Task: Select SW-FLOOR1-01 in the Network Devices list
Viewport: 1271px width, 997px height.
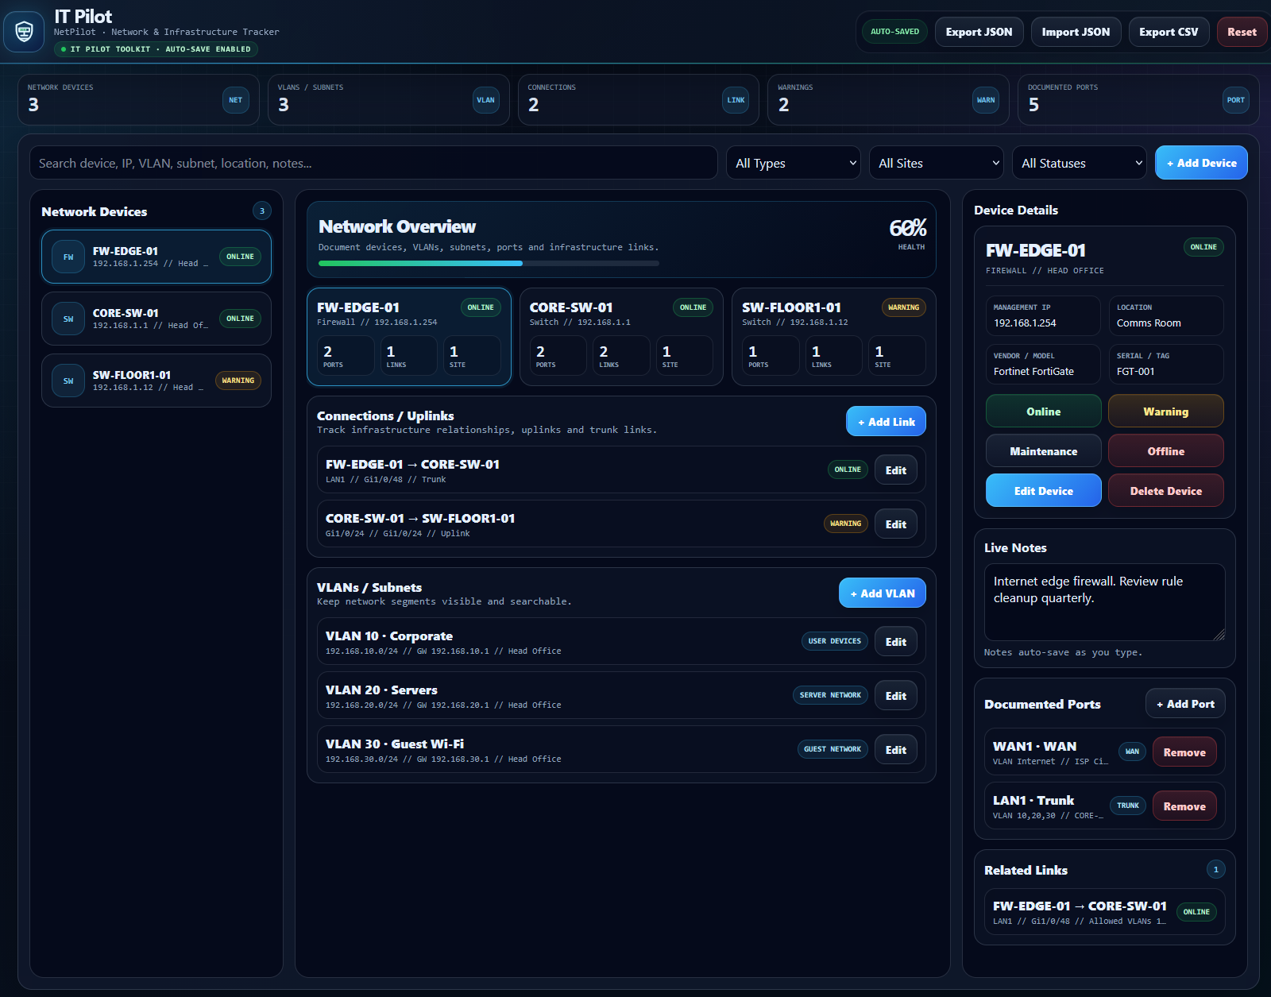Action: 156,381
